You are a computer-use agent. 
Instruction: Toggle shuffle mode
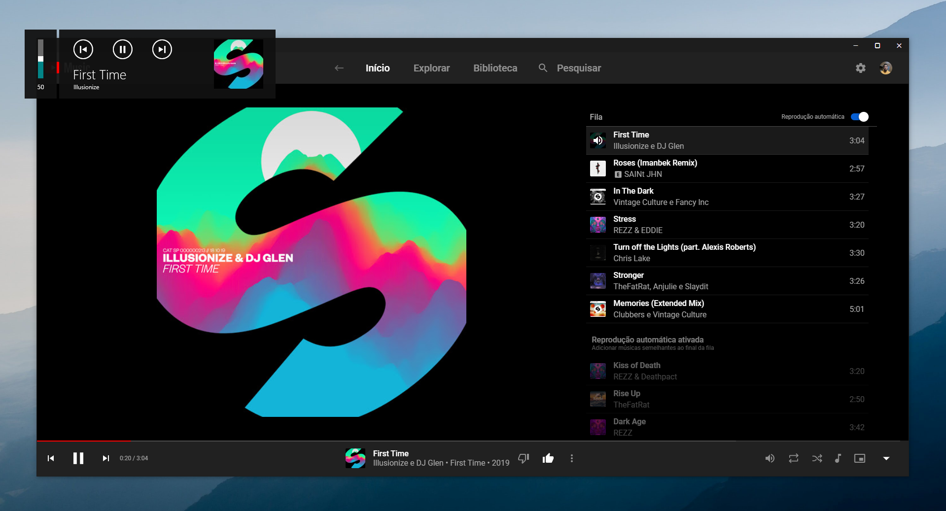click(x=817, y=458)
